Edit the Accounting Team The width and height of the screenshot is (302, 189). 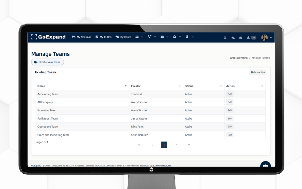230,94
